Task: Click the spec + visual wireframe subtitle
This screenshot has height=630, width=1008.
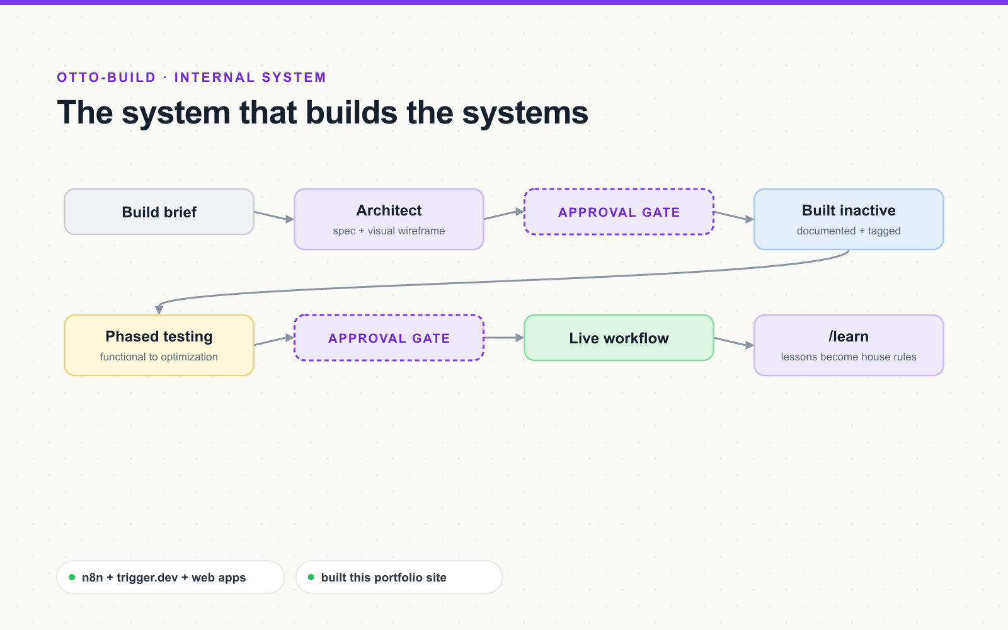Action: pyautogui.click(x=389, y=231)
